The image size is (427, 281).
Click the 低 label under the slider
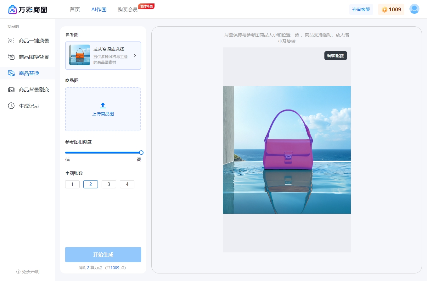point(67,159)
